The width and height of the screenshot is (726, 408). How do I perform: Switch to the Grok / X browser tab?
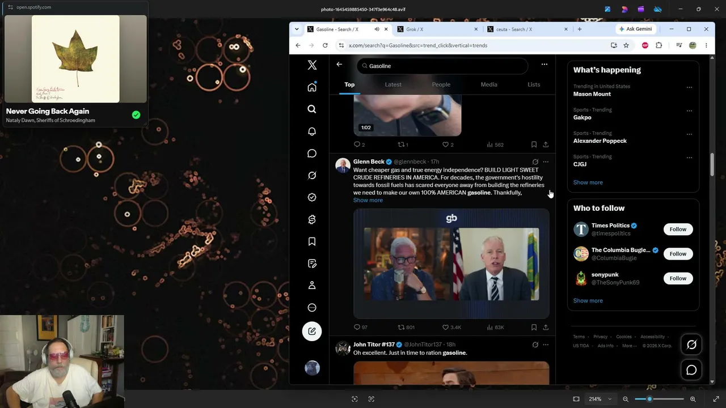[x=437, y=29]
